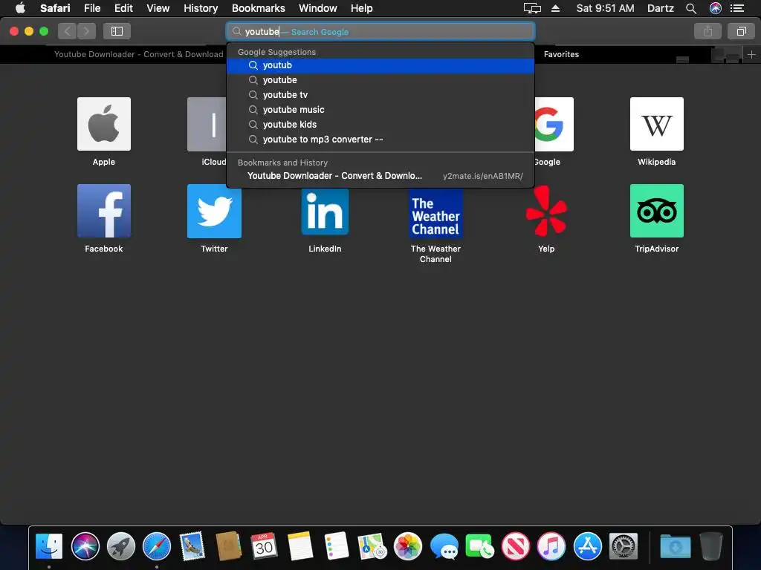Open Youtube Downloader history entry

(x=380, y=176)
